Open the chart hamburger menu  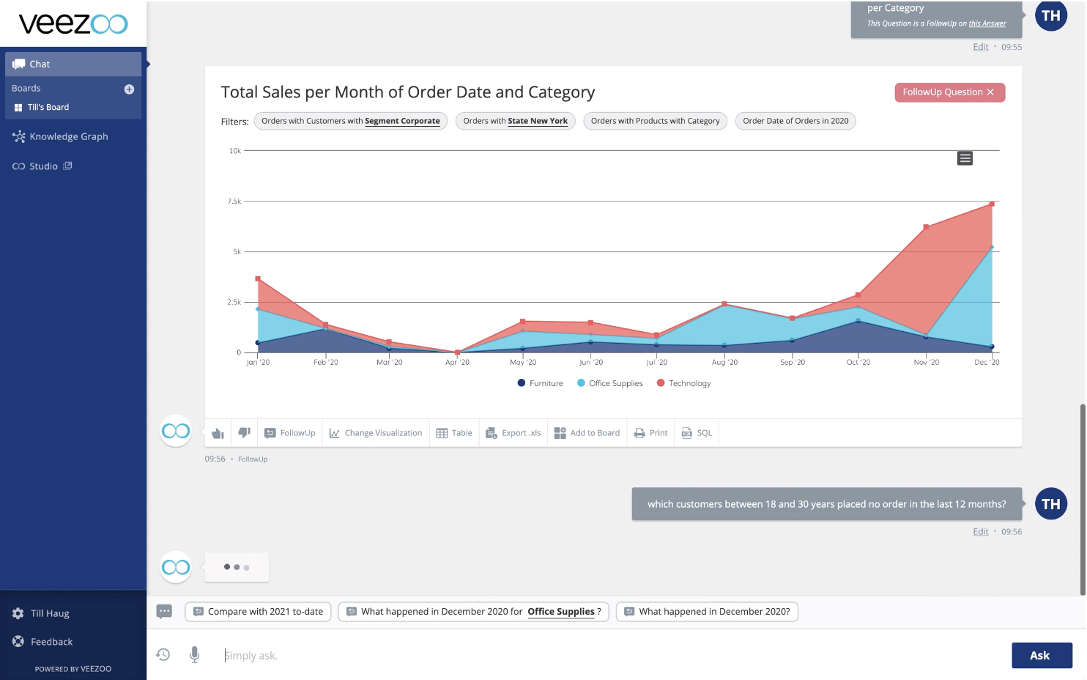coord(965,158)
